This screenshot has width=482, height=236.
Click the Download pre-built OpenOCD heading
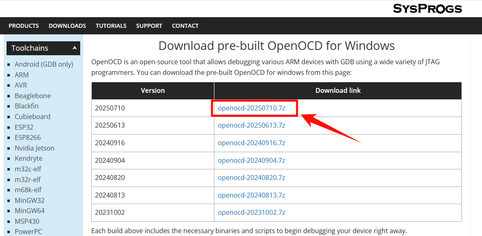coord(277,46)
